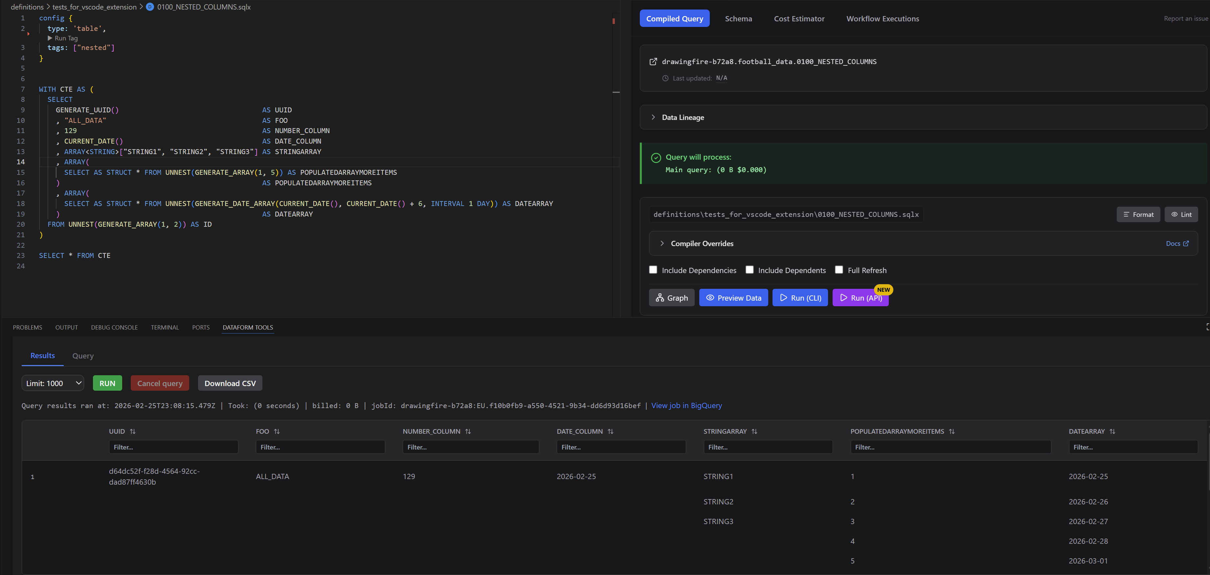Open the Limit 1000 dropdown
Screen dimensions: 1210x575
(x=52, y=383)
